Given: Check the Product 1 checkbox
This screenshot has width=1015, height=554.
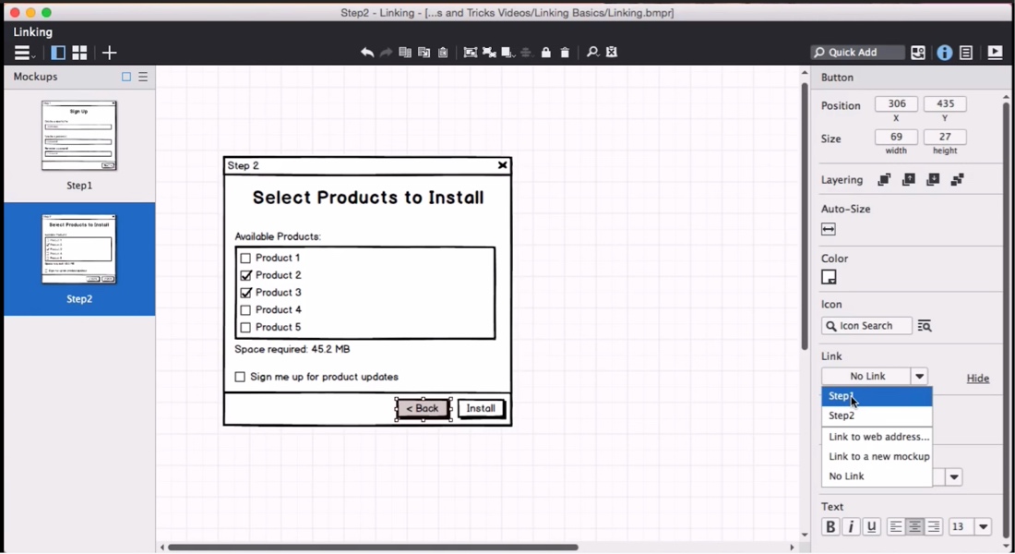Looking at the screenshot, I should pos(245,258).
